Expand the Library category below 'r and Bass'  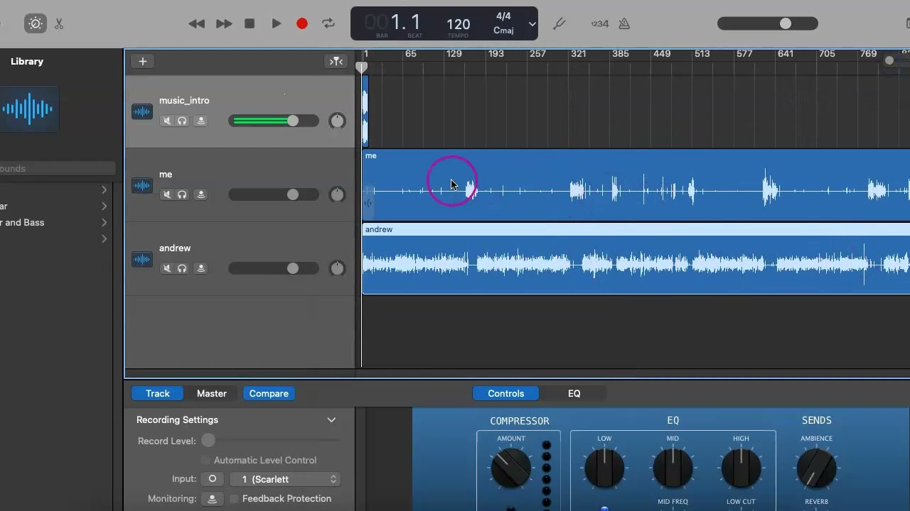[x=104, y=238]
